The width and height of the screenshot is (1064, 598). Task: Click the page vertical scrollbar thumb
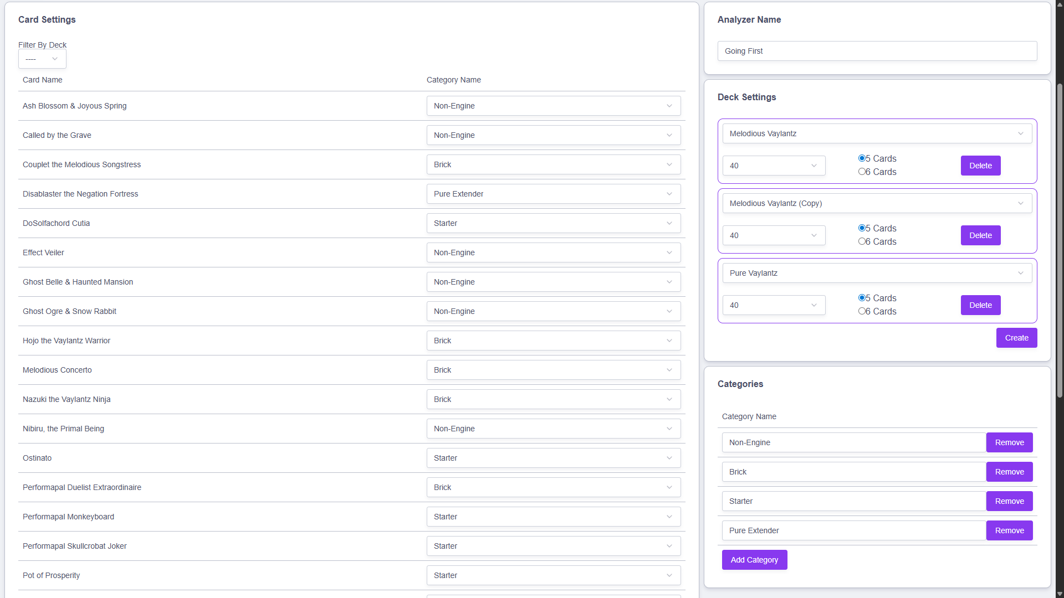click(1060, 241)
